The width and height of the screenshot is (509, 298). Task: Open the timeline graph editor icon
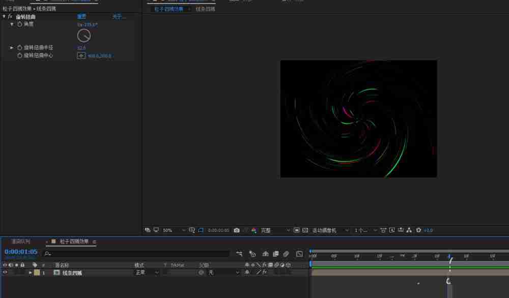point(299,254)
